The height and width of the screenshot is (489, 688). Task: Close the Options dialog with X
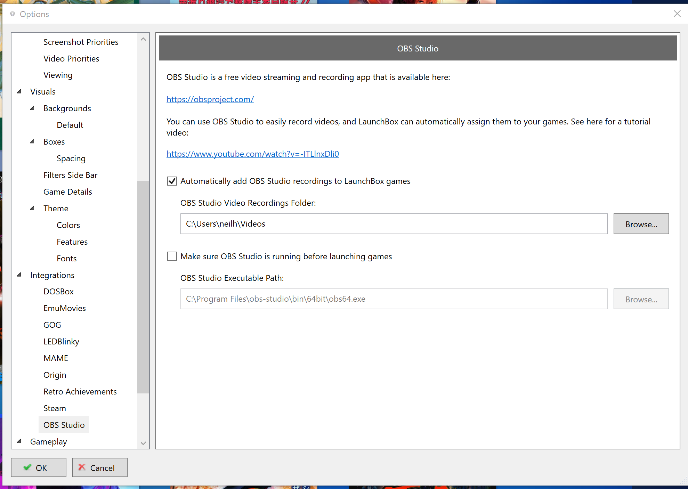coord(677,14)
